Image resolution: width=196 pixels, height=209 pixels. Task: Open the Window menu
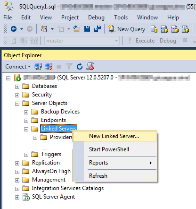coord(147,17)
